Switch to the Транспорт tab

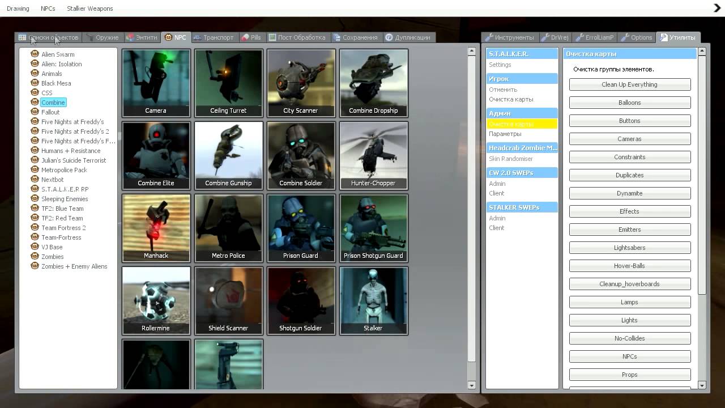(x=214, y=37)
